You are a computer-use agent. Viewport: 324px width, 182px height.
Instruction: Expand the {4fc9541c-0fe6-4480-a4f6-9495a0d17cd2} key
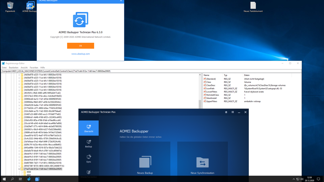(19, 93)
